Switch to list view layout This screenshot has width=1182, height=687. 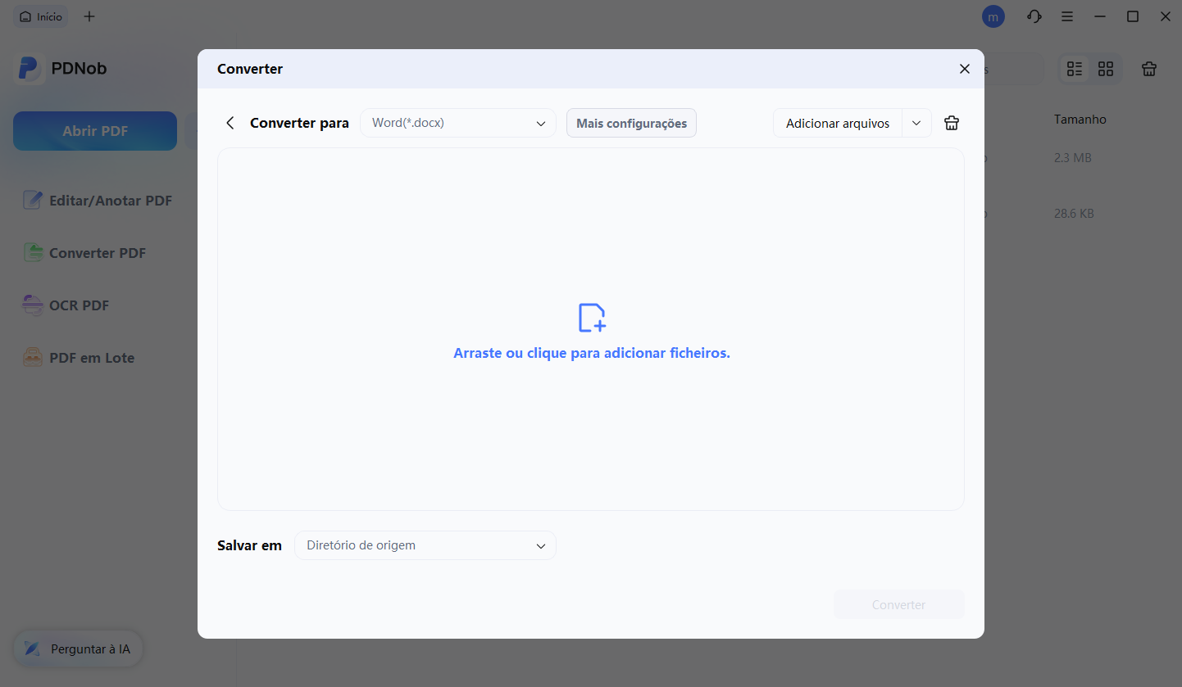click(1075, 70)
